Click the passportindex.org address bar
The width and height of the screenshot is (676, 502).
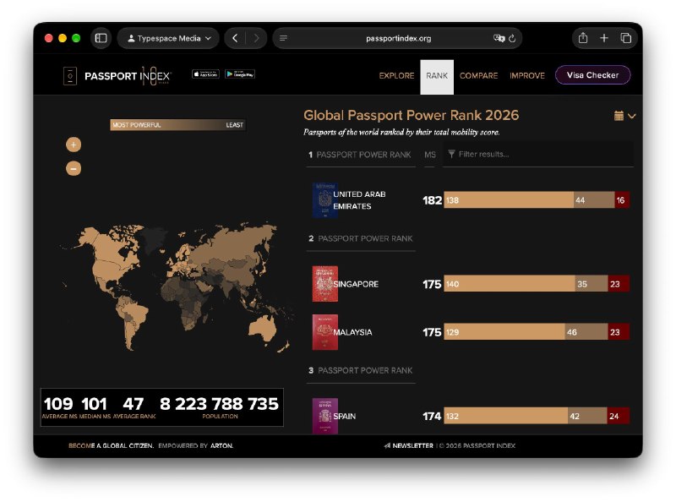click(397, 38)
